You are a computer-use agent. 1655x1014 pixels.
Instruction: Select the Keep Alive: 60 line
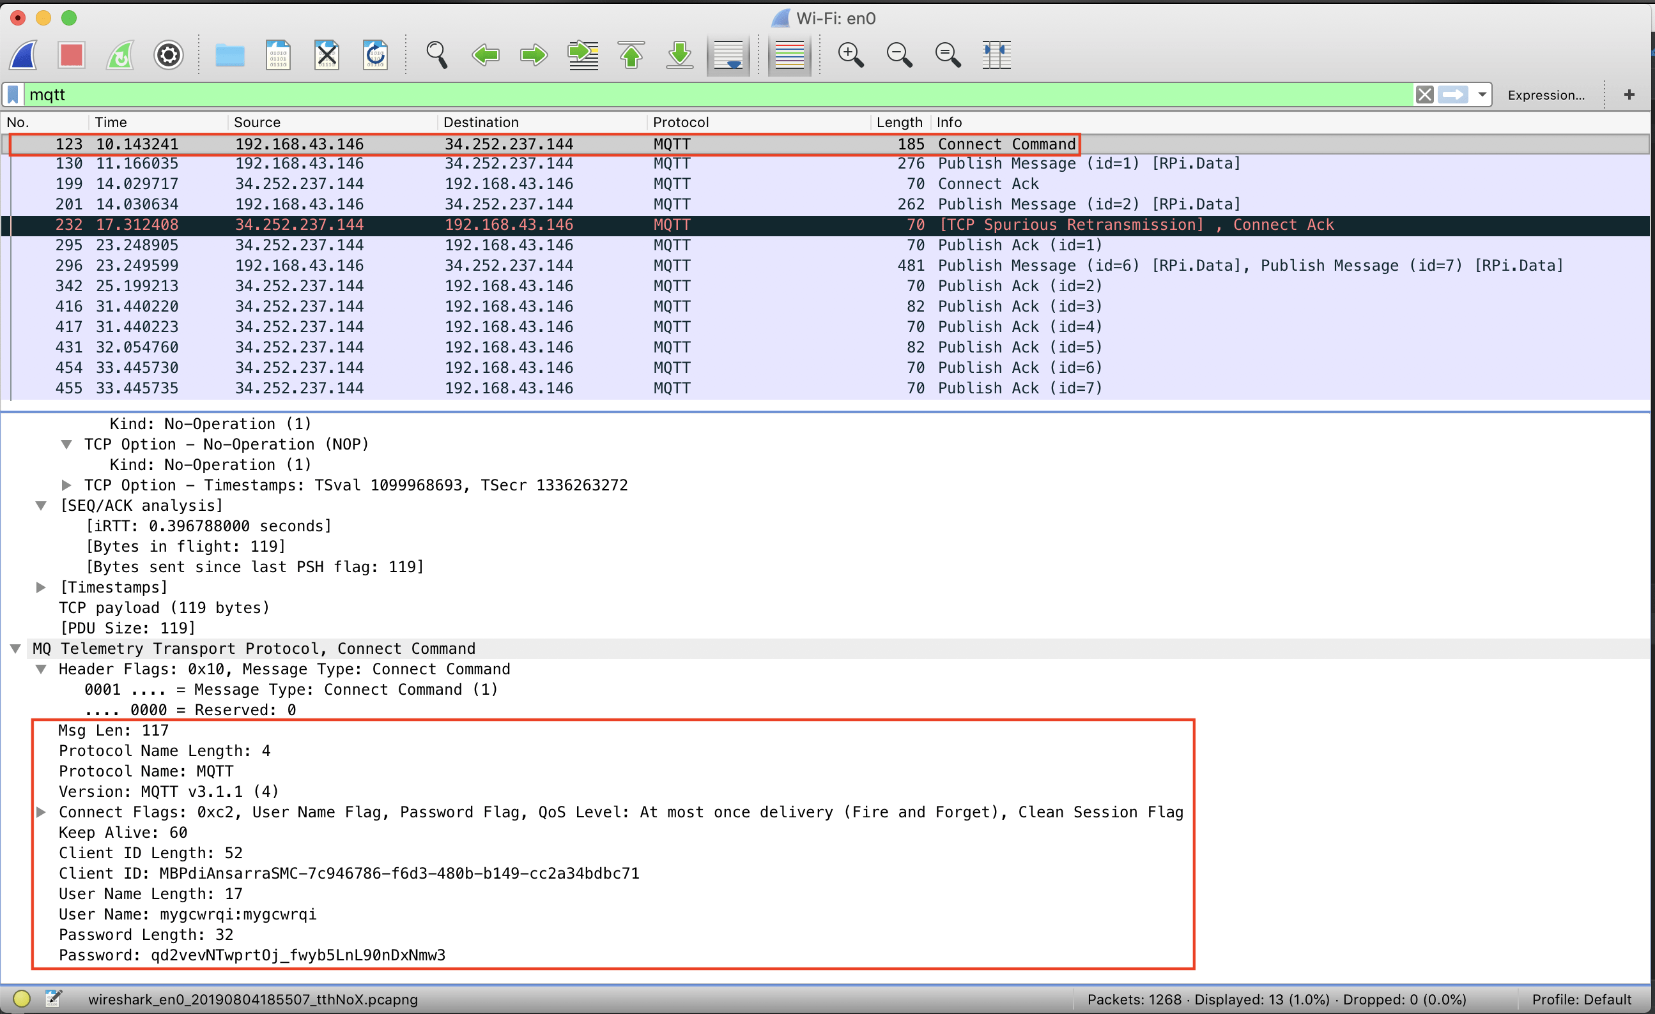tap(123, 833)
